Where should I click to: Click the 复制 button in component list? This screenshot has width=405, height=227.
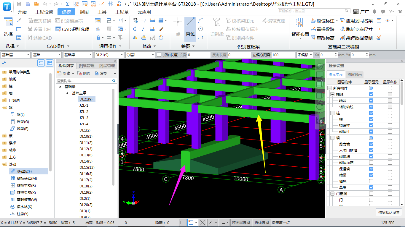coord(101,73)
